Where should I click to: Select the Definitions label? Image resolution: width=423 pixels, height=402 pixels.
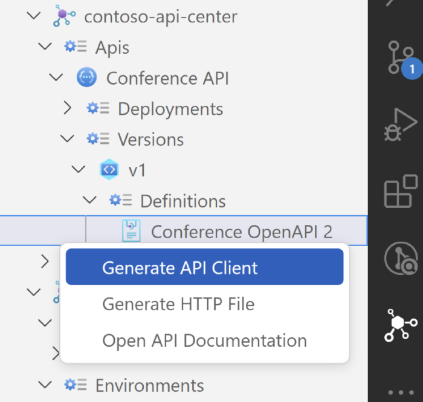click(x=183, y=201)
